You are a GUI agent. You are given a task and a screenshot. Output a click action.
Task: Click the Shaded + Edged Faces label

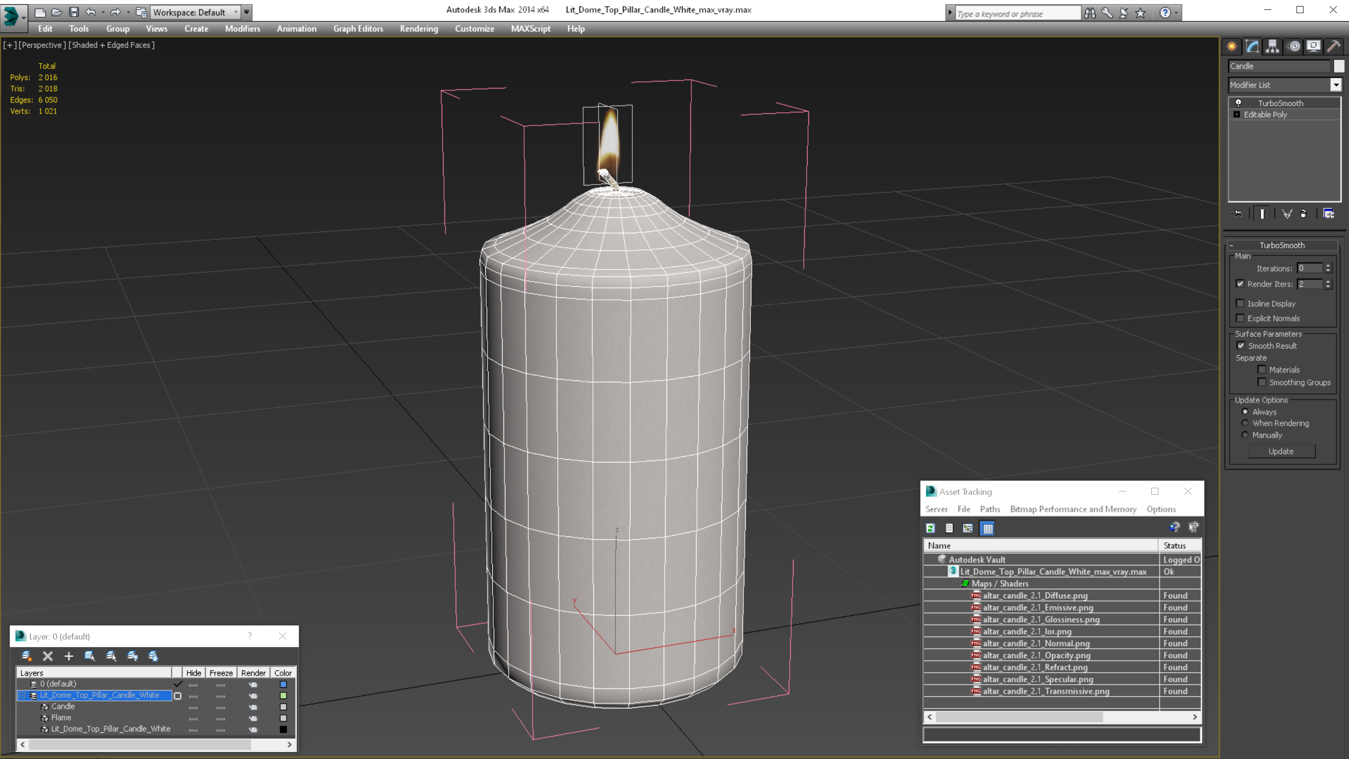coord(111,45)
